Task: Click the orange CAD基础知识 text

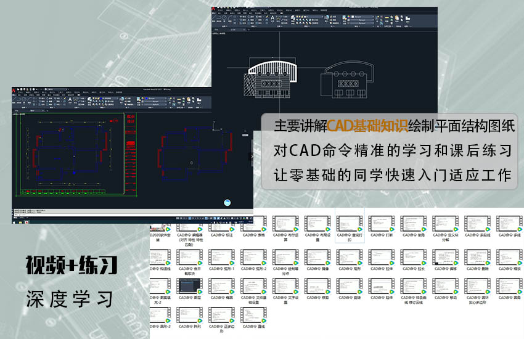Action: point(367,126)
